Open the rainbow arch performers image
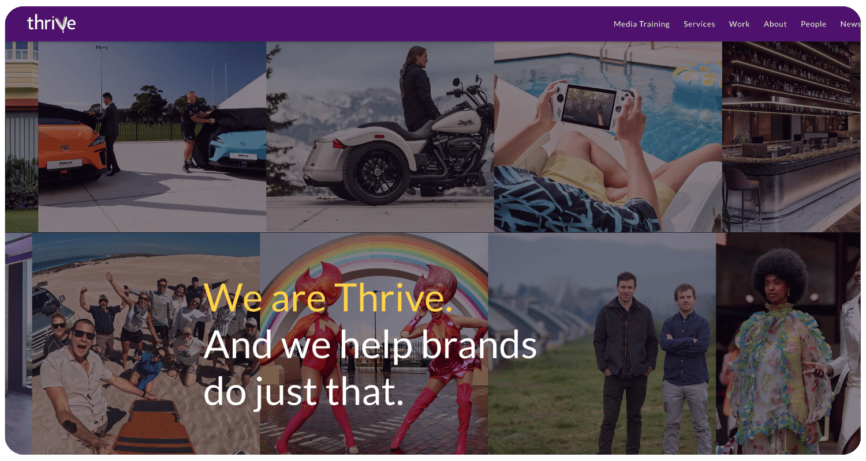The width and height of the screenshot is (866, 461). 374,343
